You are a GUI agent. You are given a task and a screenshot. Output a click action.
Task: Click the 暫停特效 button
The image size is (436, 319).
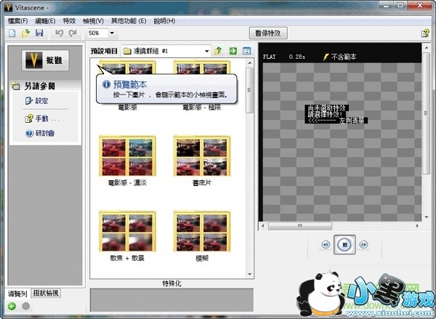268,33
